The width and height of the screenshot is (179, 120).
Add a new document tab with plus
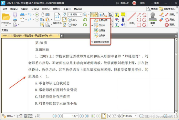(61, 36)
